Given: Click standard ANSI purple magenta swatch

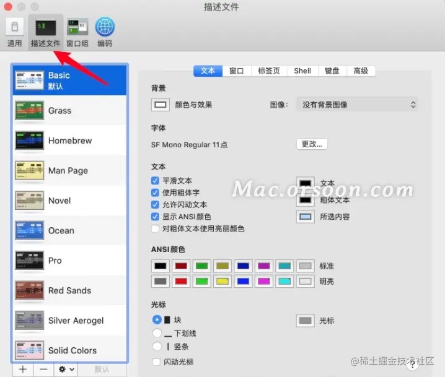Looking at the screenshot, I should coord(264,266).
